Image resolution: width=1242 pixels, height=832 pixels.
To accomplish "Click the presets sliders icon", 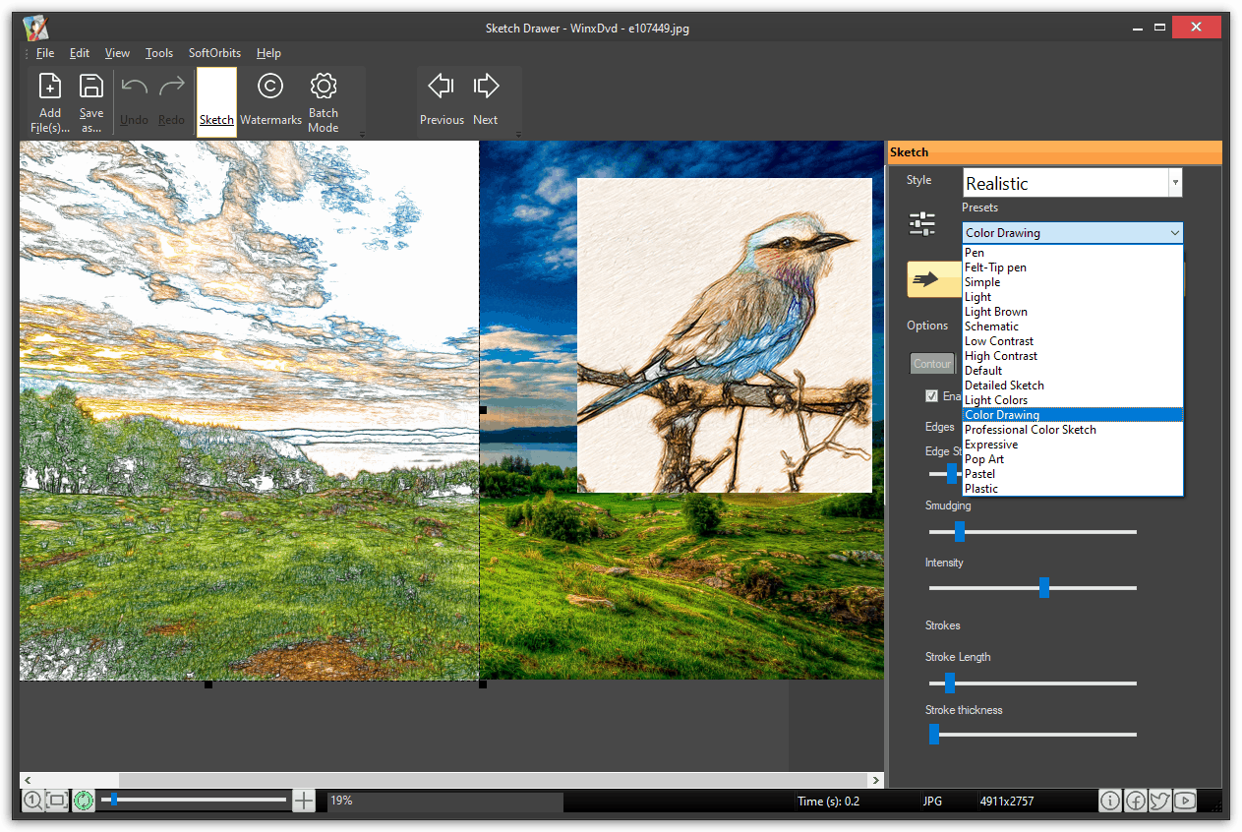I will [x=922, y=224].
